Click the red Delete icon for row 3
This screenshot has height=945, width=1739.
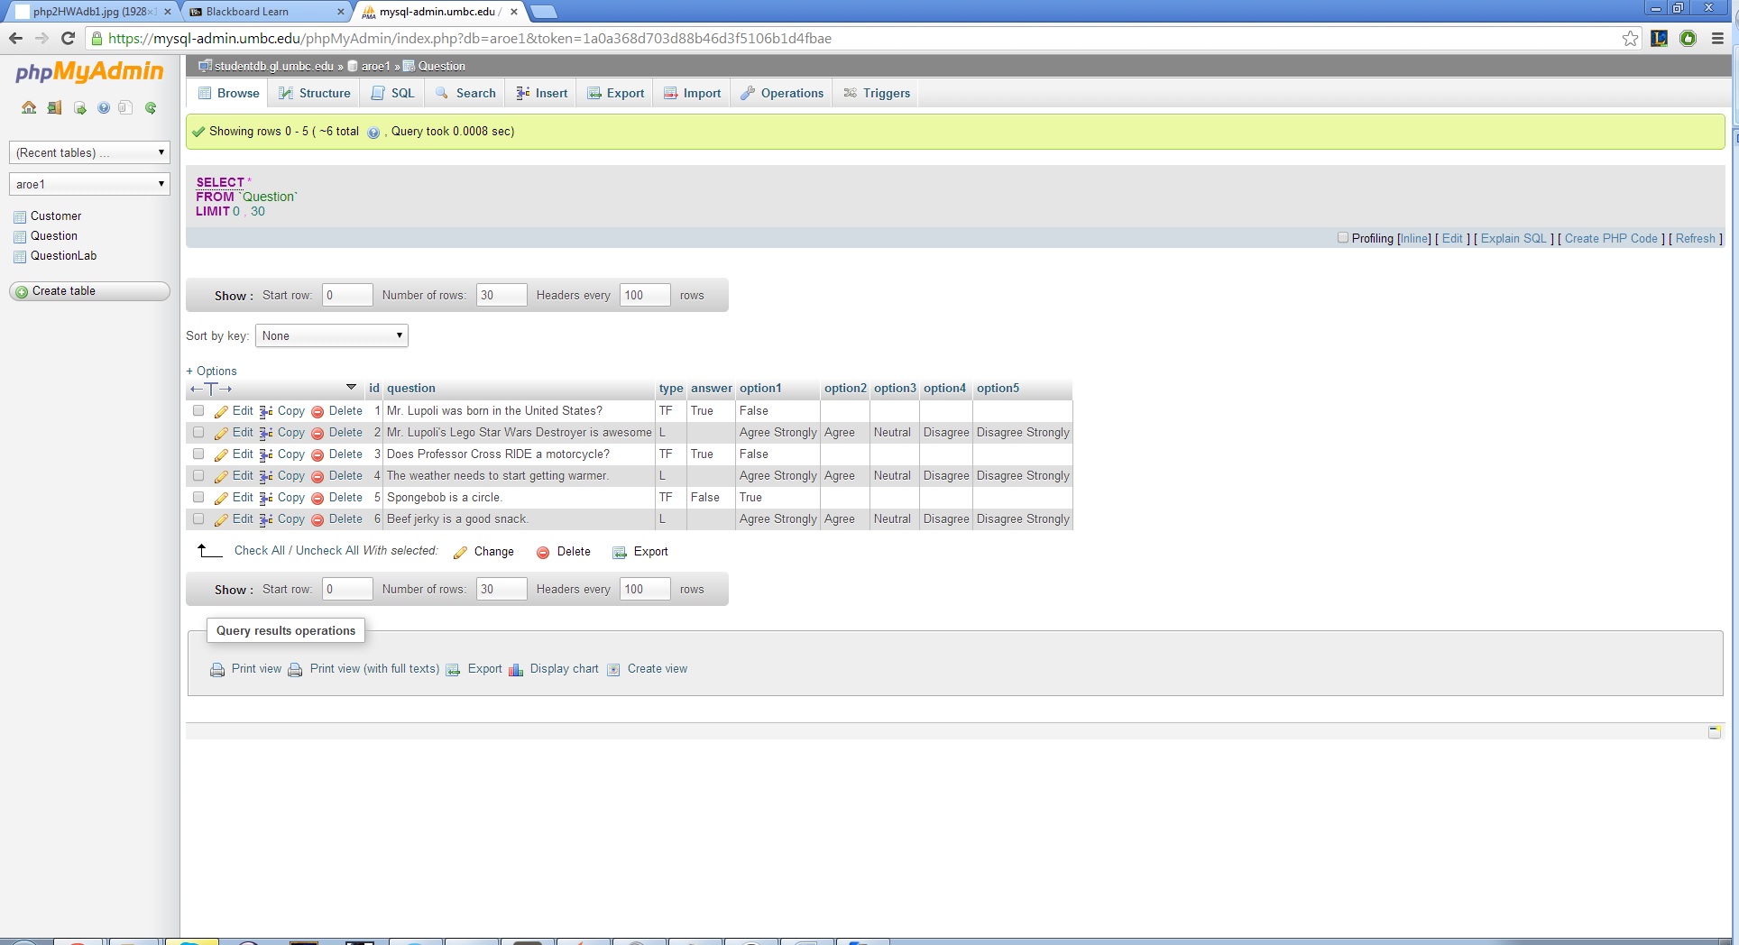point(317,455)
